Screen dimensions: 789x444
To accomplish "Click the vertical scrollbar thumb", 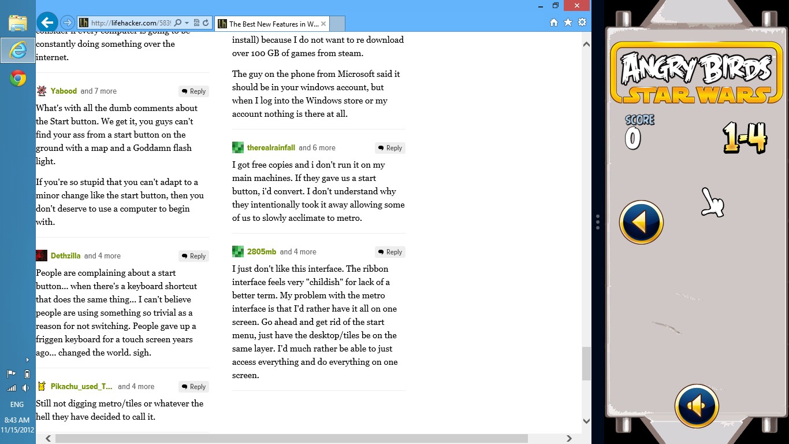I will (586, 364).
